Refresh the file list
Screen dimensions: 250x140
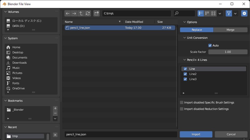(x=88, y=13)
